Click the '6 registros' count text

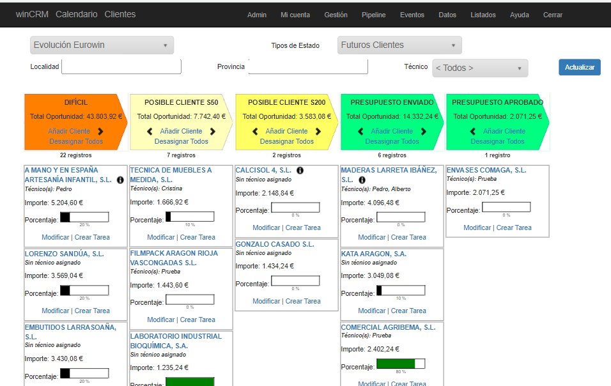coord(392,155)
